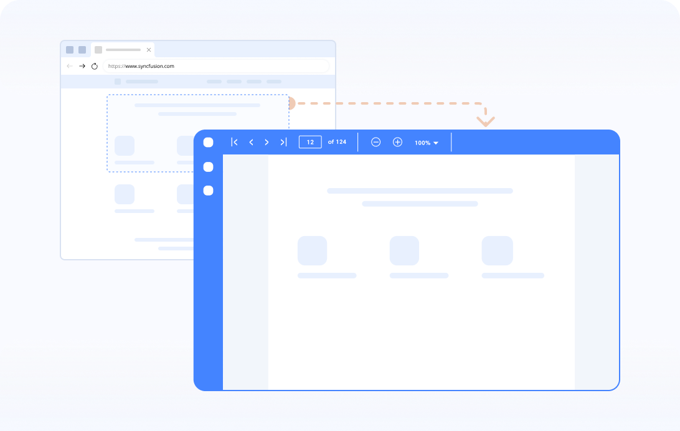The image size is (680, 431).
Task: Expand the zoom percentage chevron
Action: click(436, 143)
